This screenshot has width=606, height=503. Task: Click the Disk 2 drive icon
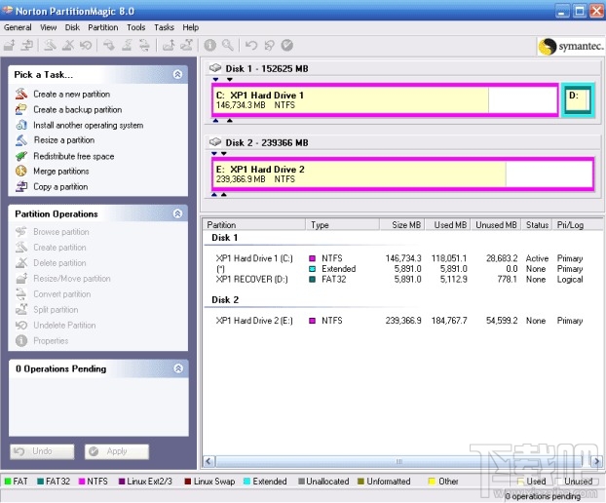click(x=215, y=142)
